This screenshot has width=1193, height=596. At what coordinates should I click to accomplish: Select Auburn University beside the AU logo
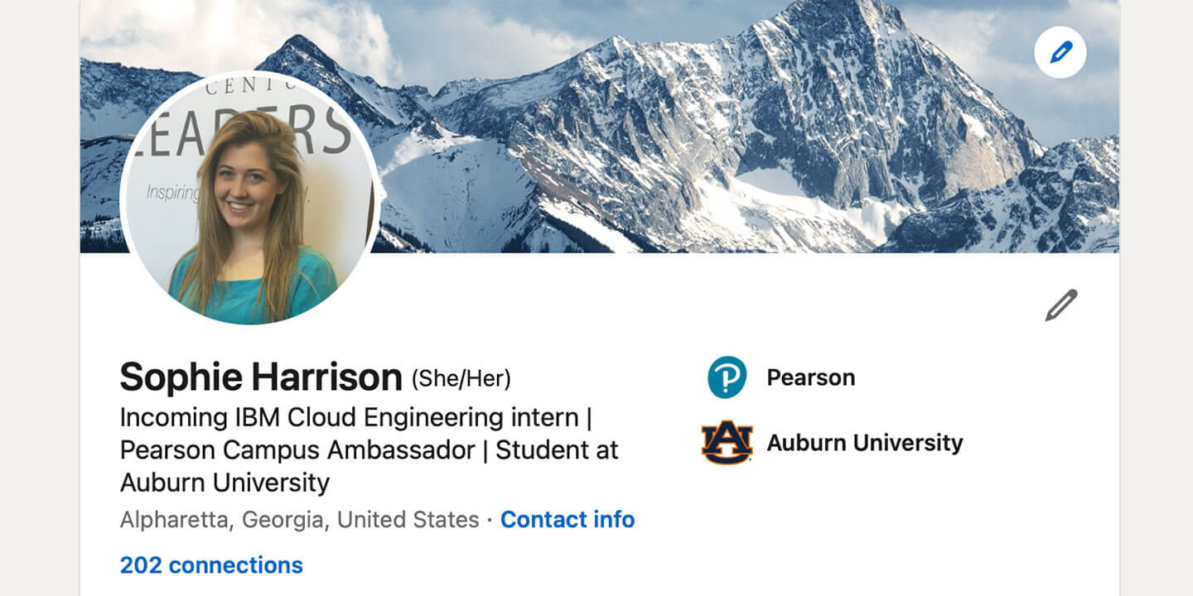point(864,443)
